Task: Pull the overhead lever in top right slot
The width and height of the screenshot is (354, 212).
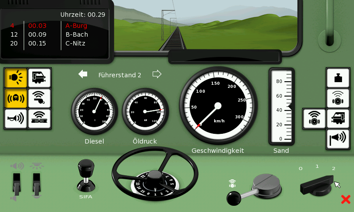Action: click(x=329, y=23)
